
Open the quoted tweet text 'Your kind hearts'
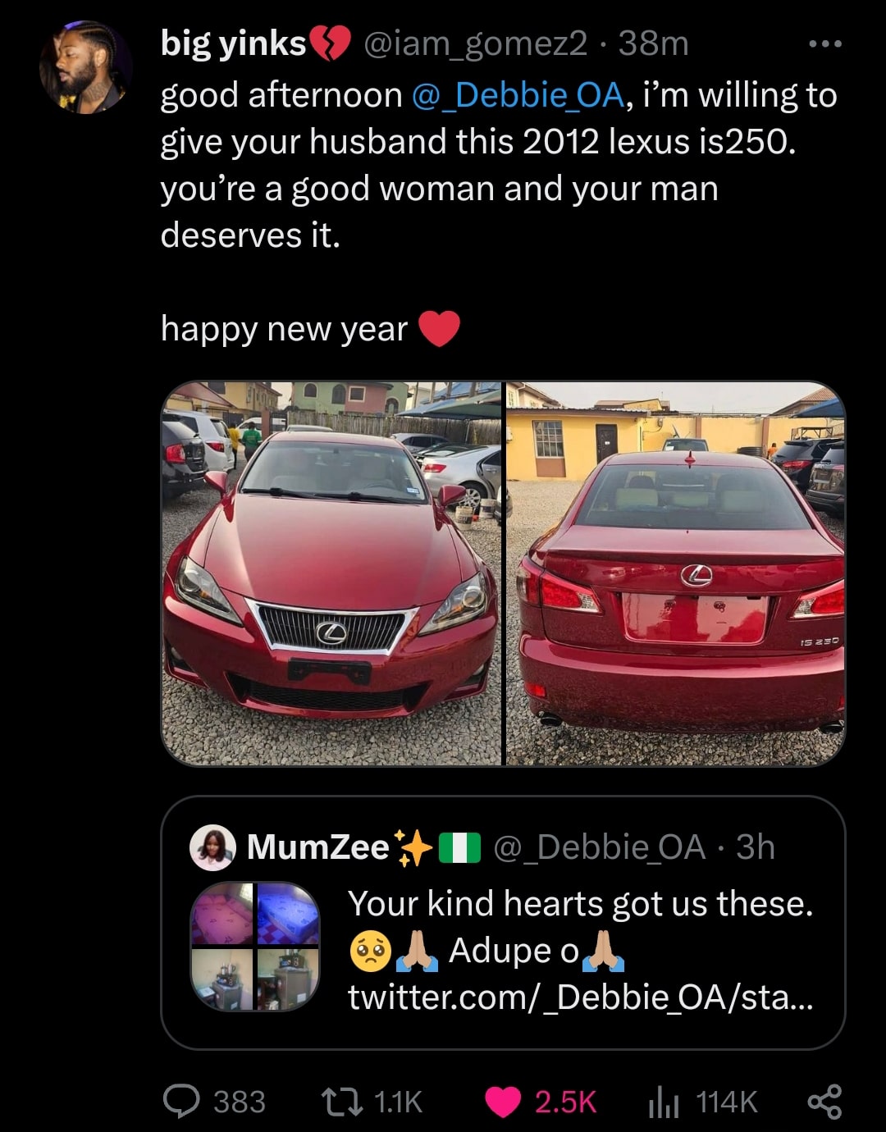click(x=580, y=903)
